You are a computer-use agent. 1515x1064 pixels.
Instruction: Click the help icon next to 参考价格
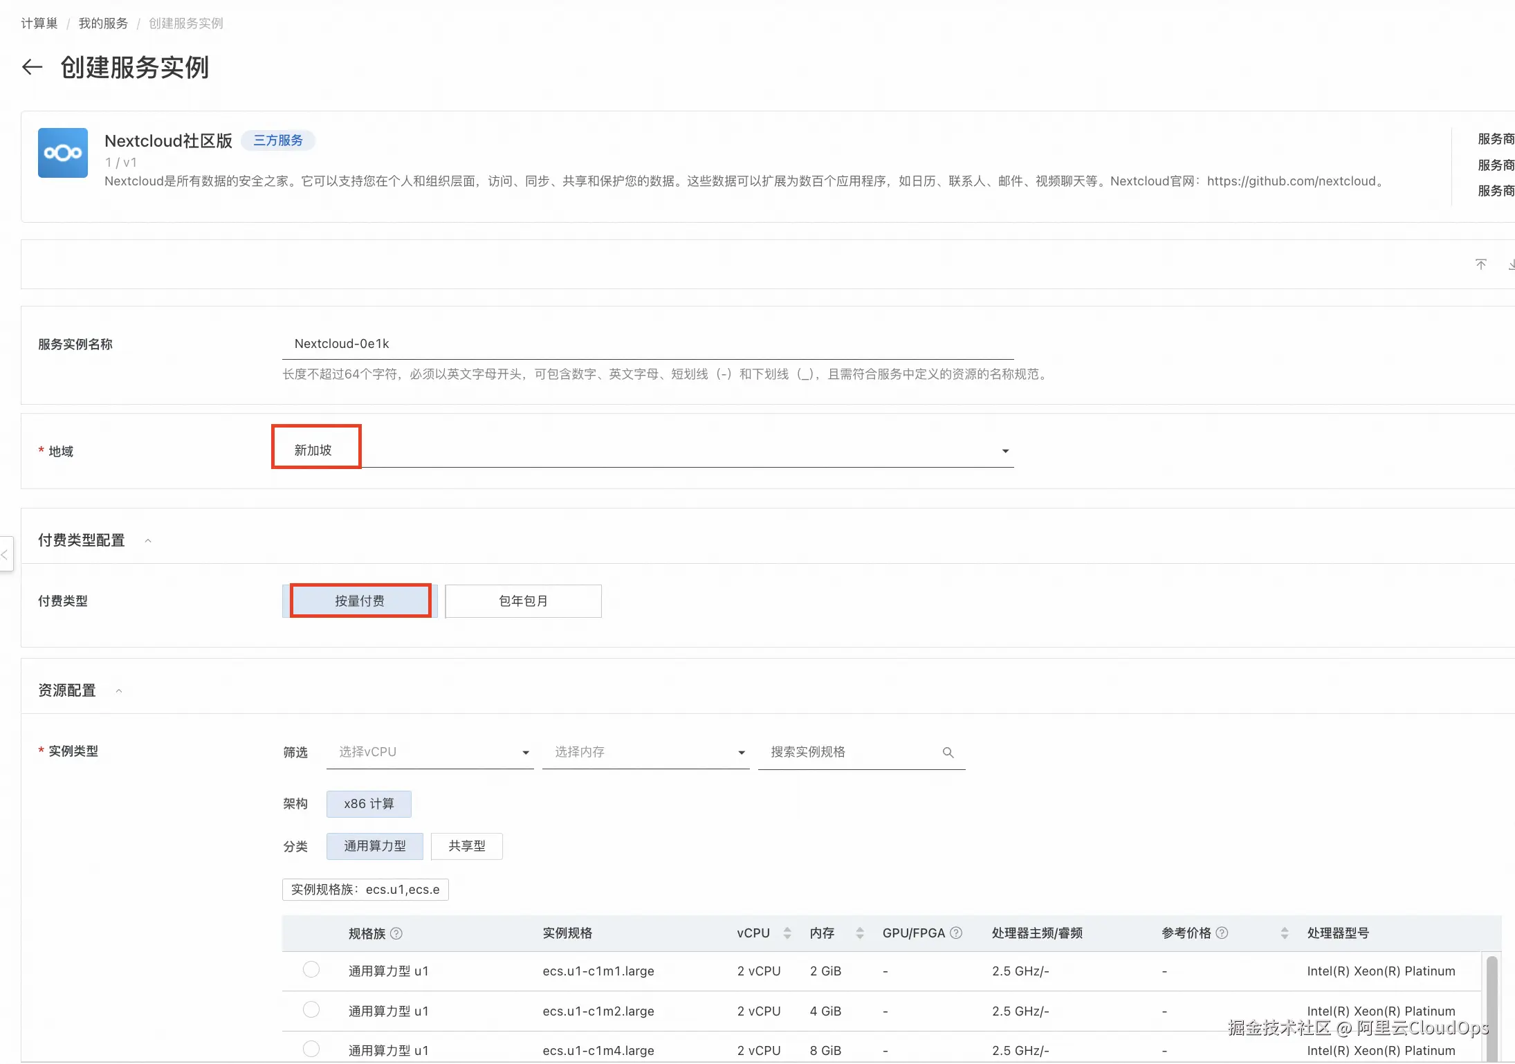tap(1222, 933)
